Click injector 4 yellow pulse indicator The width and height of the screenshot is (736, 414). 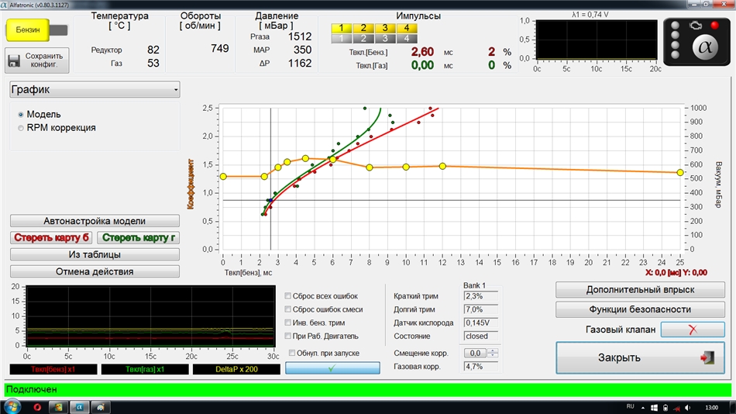coord(406,28)
